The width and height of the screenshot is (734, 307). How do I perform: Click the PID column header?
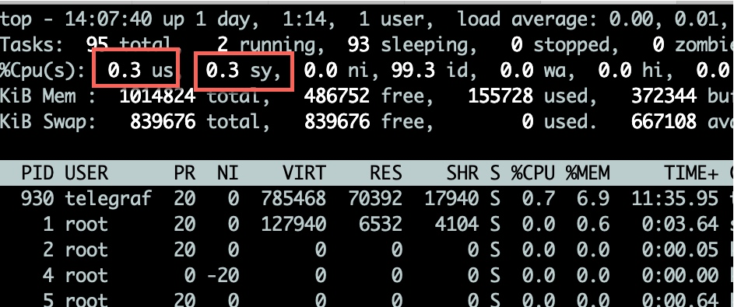(x=38, y=173)
